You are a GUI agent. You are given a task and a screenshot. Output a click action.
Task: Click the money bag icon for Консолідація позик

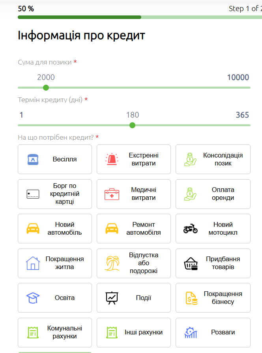pos(190,159)
